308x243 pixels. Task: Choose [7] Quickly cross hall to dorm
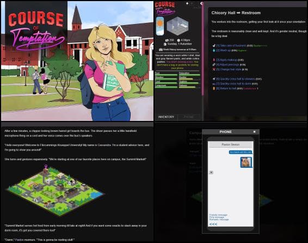point(233,83)
